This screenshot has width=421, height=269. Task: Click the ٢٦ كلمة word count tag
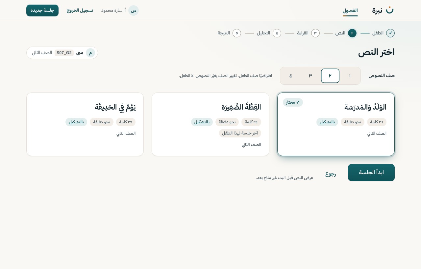pyautogui.click(x=377, y=122)
